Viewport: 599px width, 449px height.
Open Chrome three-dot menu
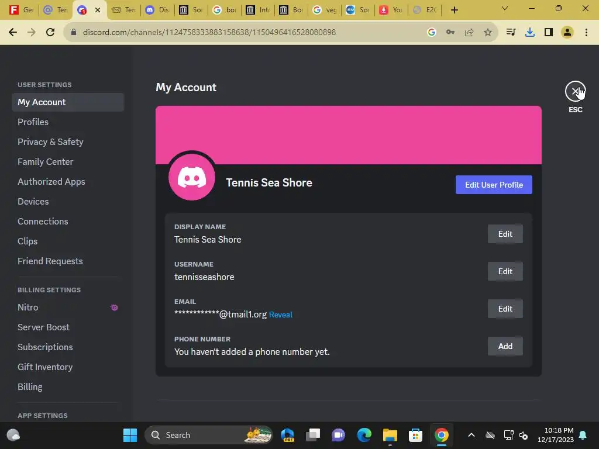586,32
